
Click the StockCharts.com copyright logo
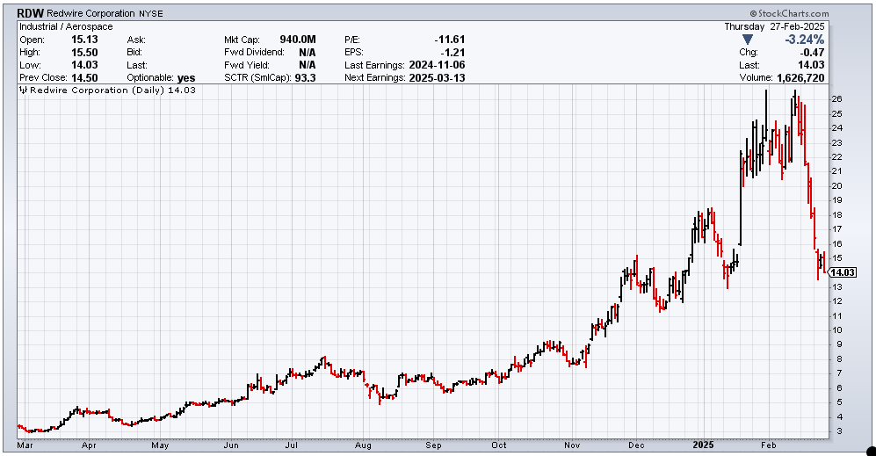pyautogui.click(x=788, y=14)
